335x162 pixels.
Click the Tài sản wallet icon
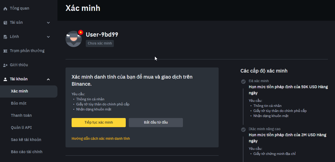coord(5,23)
